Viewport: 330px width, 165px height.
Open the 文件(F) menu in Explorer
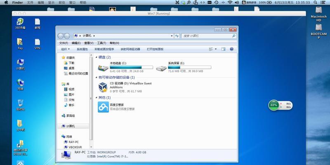[64, 43]
